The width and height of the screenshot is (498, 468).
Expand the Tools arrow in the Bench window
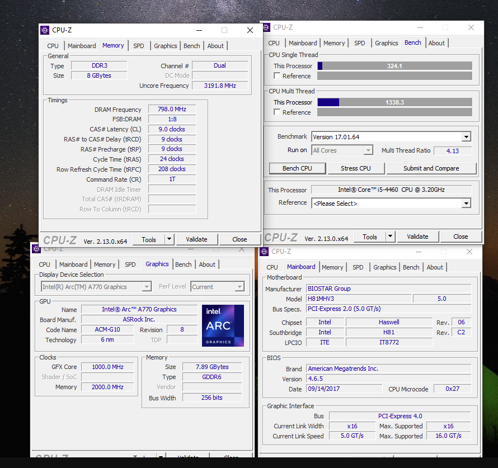391,237
